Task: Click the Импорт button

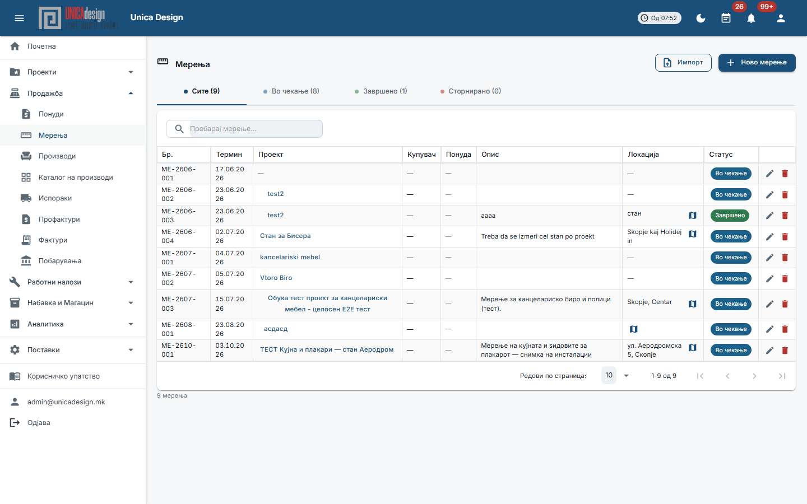Action: point(683,63)
